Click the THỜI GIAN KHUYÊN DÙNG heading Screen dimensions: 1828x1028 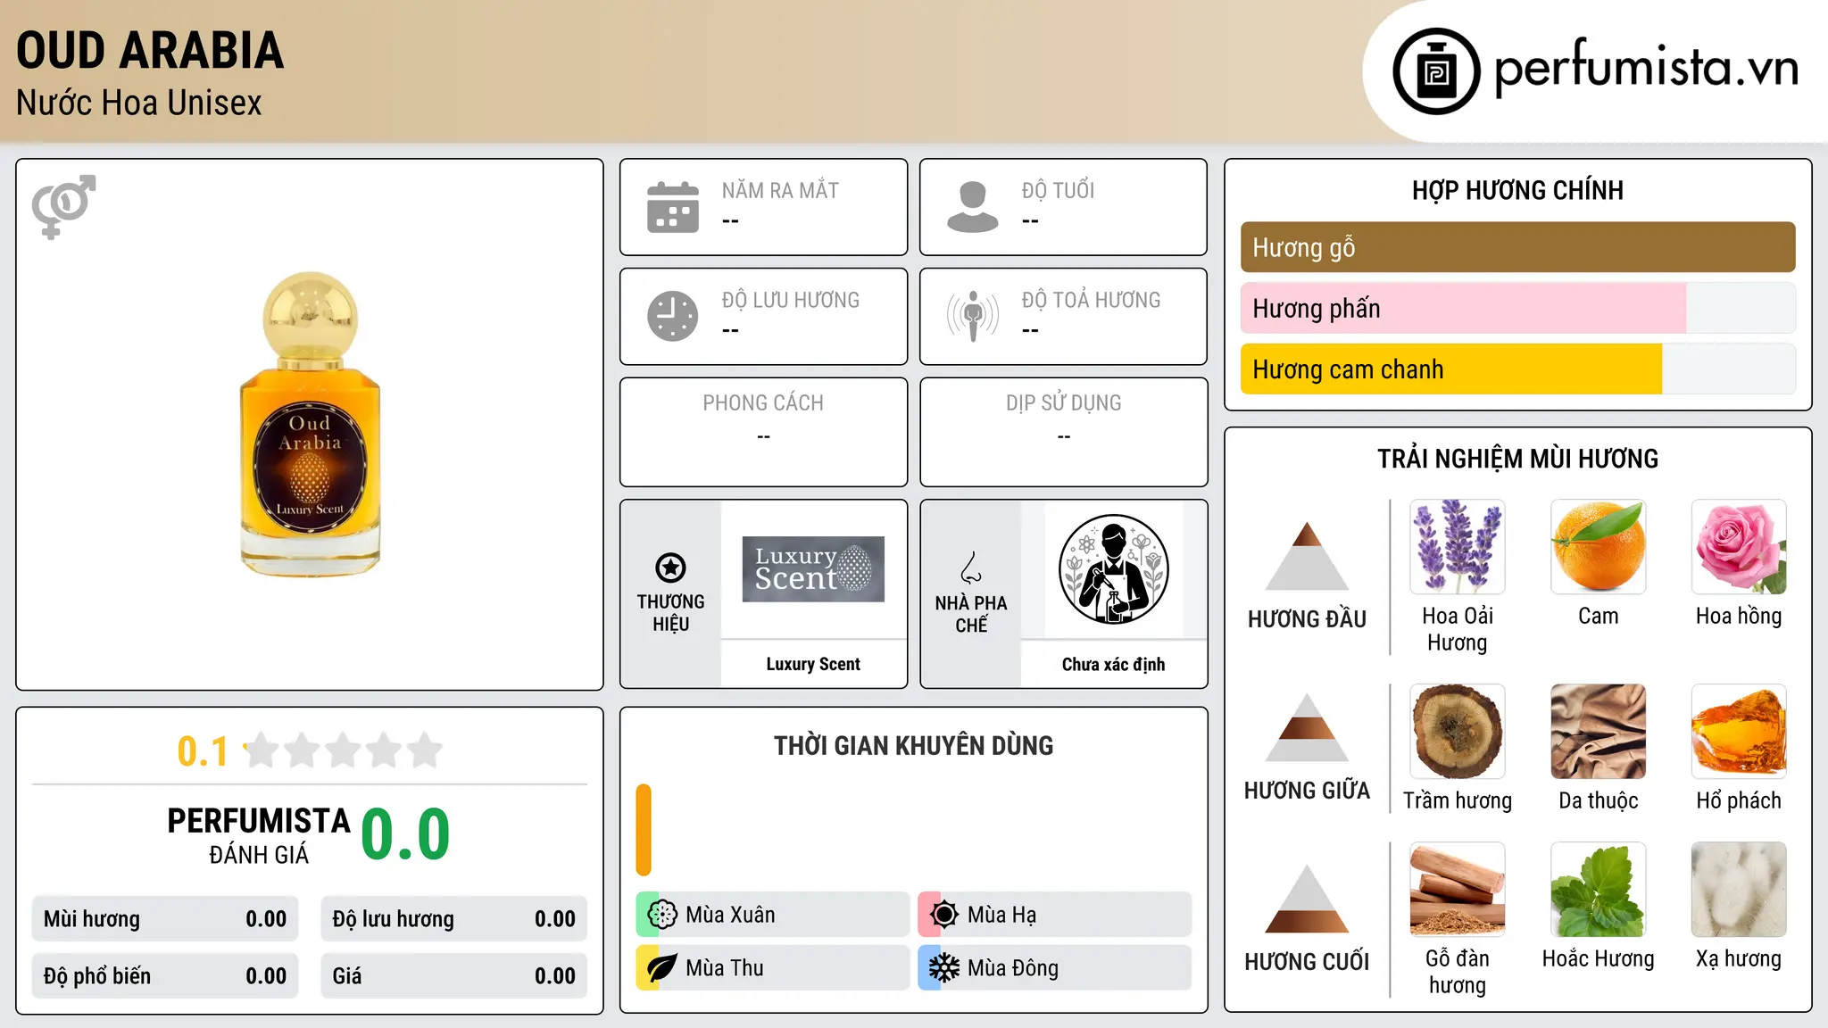click(913, 746)
